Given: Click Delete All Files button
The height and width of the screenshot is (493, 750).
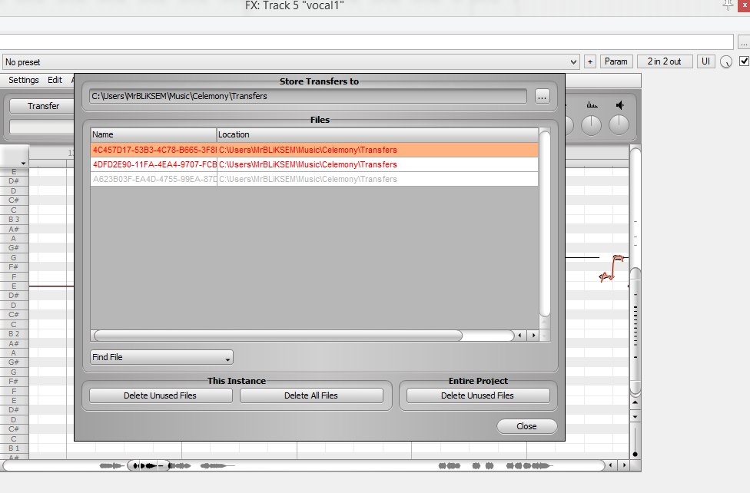Looking at the screenshot, I should click(x=311, y=395).
